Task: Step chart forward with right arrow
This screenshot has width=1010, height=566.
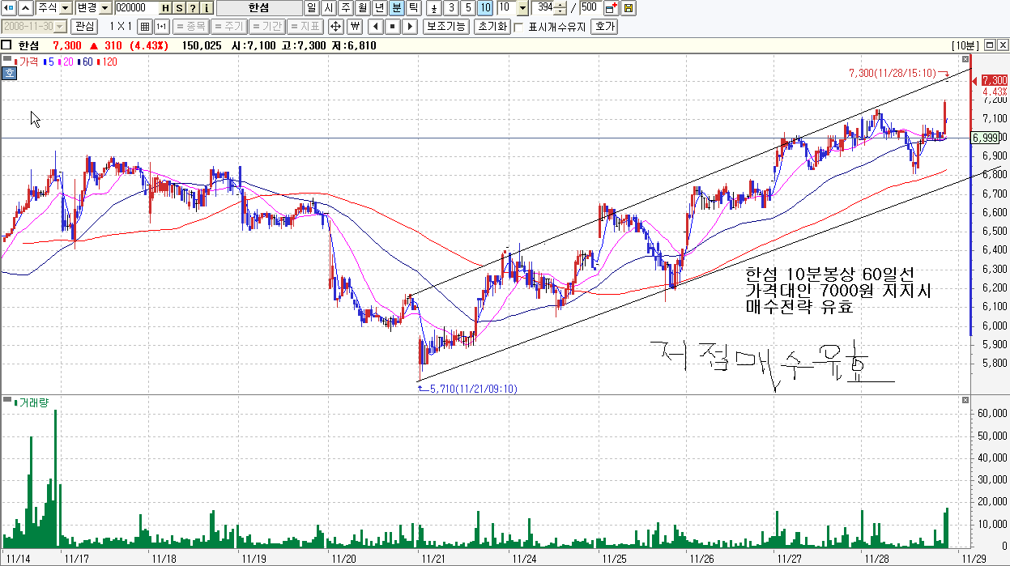Action: pyautogui.click(x=410, y=26)
